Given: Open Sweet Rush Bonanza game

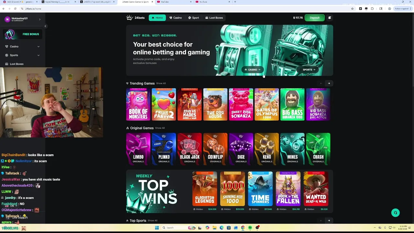Looking at the screenshot, I should pyautogui.click(x=241, y=104).
